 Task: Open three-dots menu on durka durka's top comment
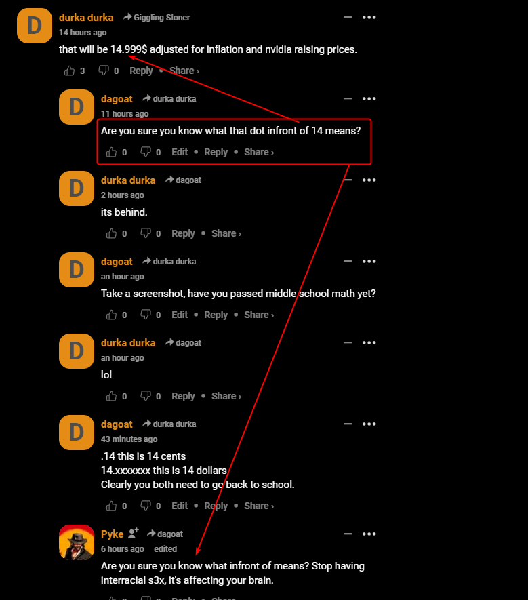coord(369,17)
